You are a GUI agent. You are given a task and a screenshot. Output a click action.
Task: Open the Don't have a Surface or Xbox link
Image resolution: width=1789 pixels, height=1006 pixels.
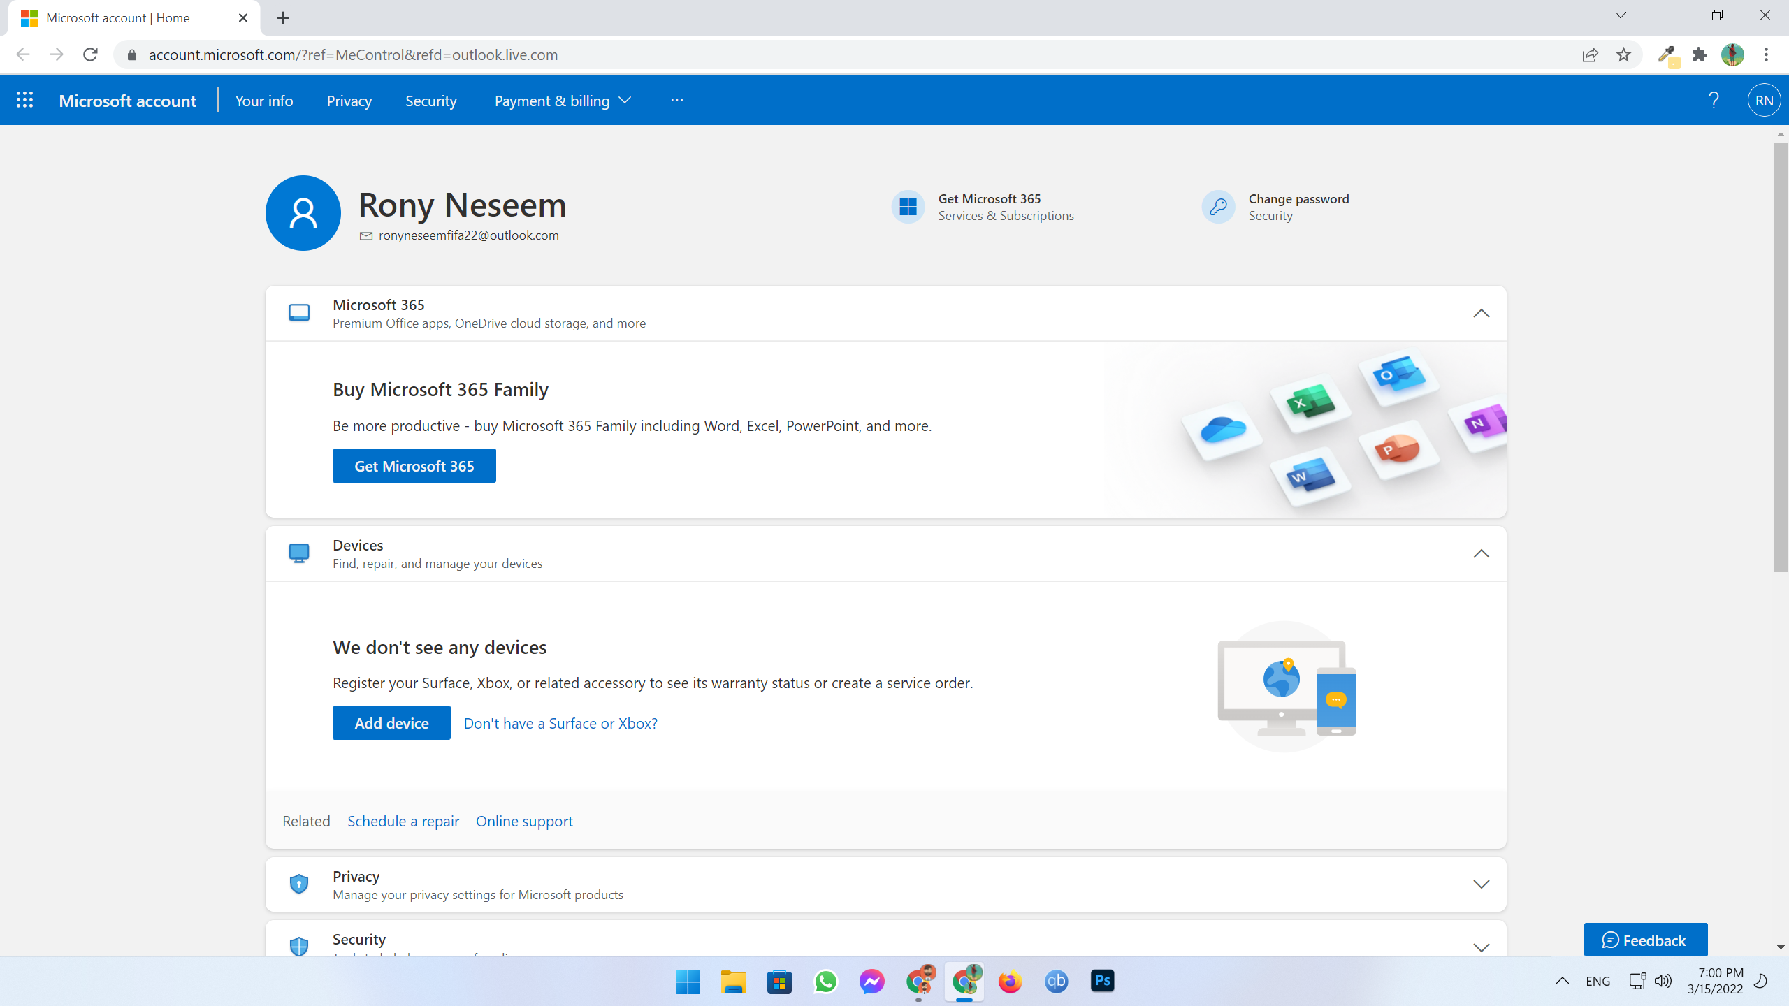pyautogui.click(x=560, y=723)
